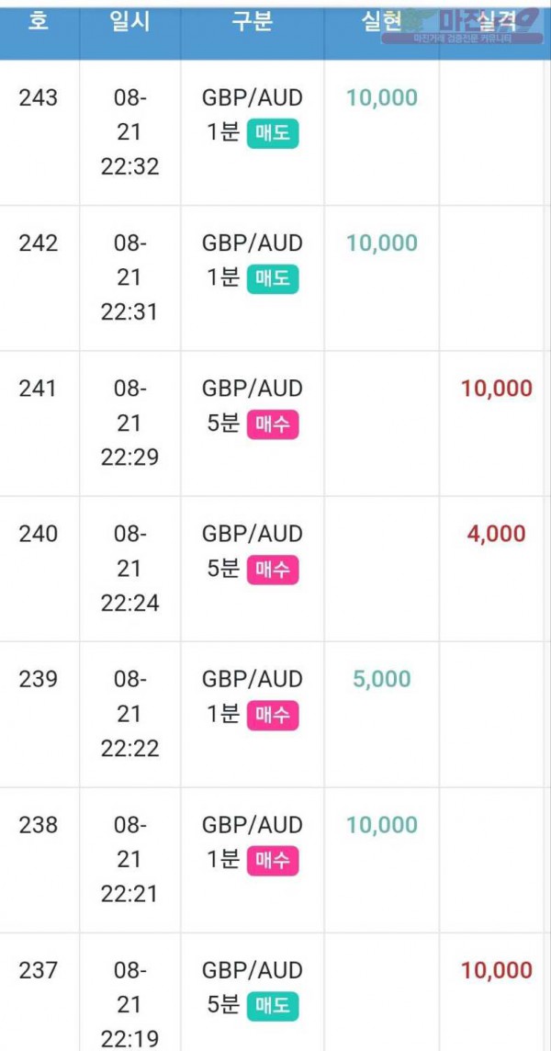Click the 매수 badge in row 241
551x1051 pixels.
(272, 425)
